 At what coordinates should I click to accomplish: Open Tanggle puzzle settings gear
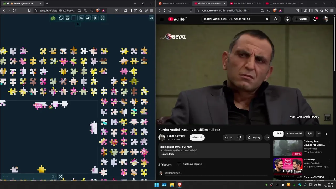(94, 18)
